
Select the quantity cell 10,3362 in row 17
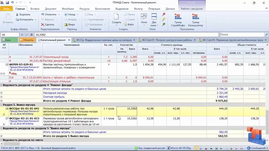(x=127, y=121)
